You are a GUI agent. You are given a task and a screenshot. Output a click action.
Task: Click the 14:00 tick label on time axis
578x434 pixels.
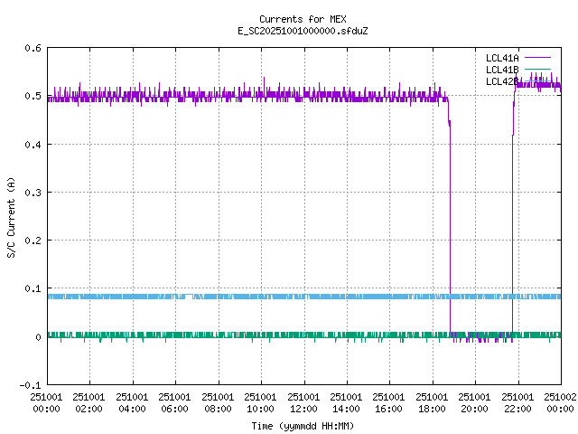(346, 403)
